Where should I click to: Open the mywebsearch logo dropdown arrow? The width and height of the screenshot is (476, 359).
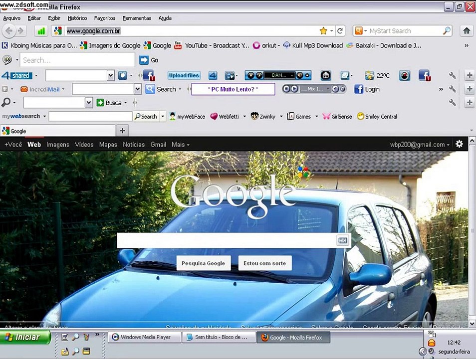44,116
